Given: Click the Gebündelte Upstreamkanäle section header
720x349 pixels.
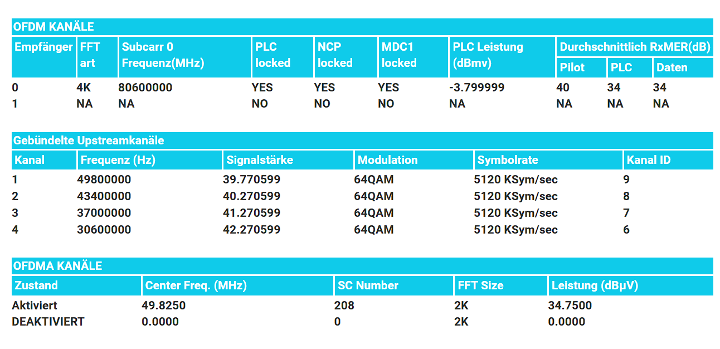Looking at the screenshot, I should (88, 140).
